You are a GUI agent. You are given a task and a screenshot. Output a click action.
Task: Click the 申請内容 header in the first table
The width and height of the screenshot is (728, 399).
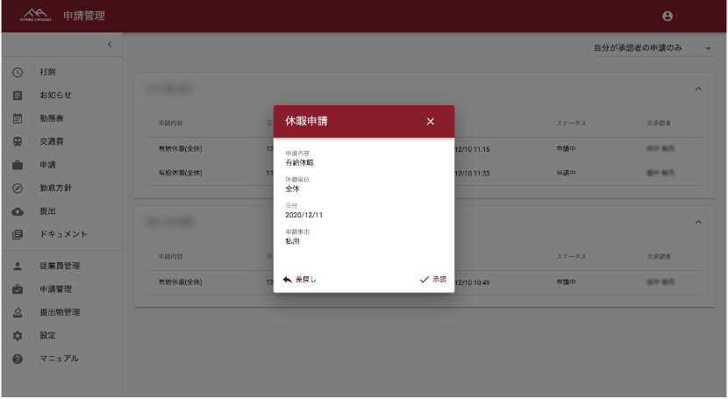(x=170, y=124)
